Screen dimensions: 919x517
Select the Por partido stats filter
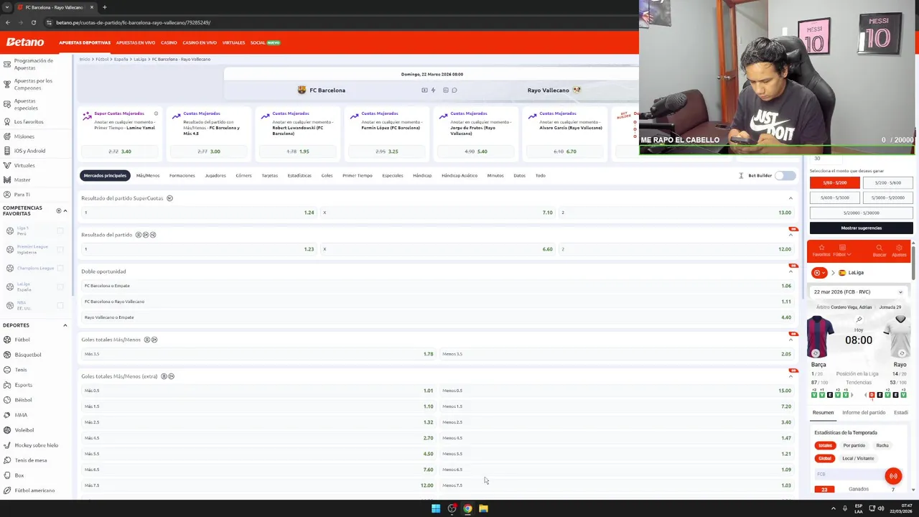click(x=854, y=445)
